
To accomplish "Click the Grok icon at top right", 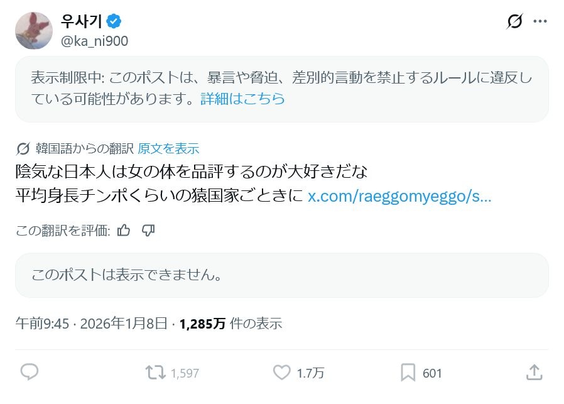I will (x=514, y=21).
